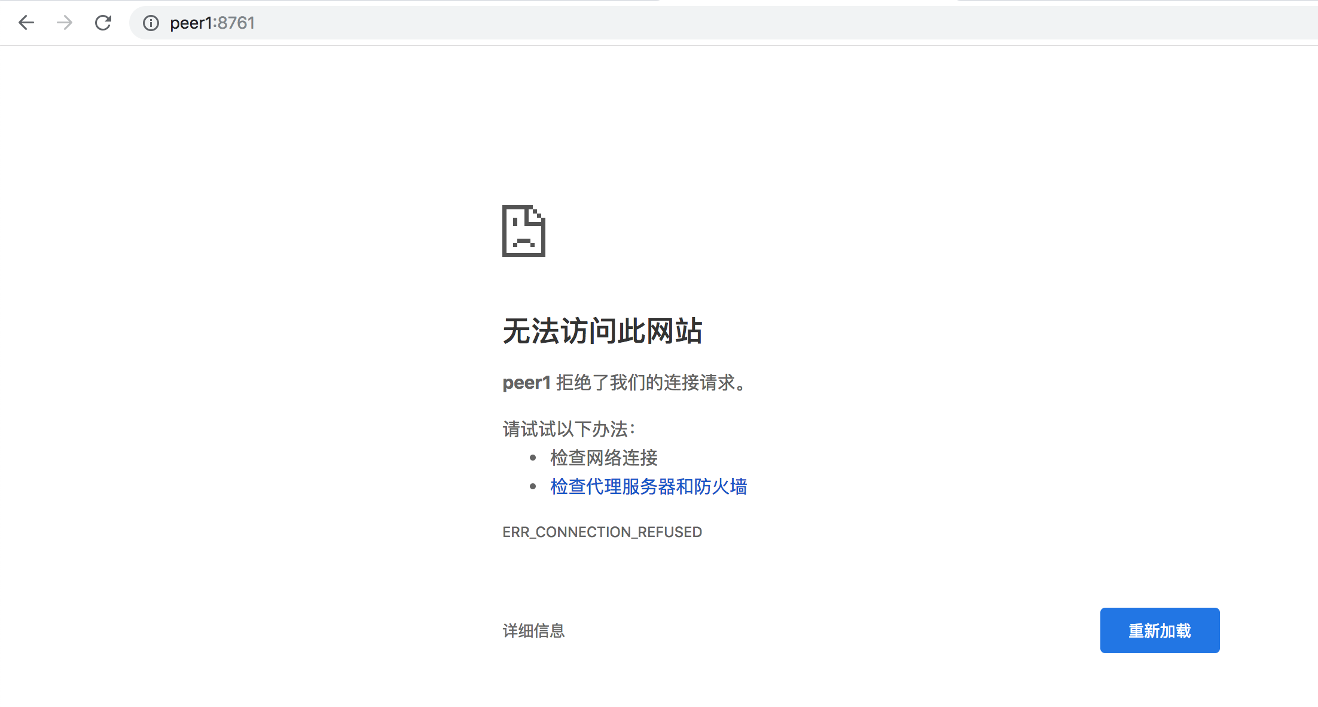Screen dimensions: 1318x707
Task: Click the bold peer1 hostname in the message
Action: tap(526, 382)
